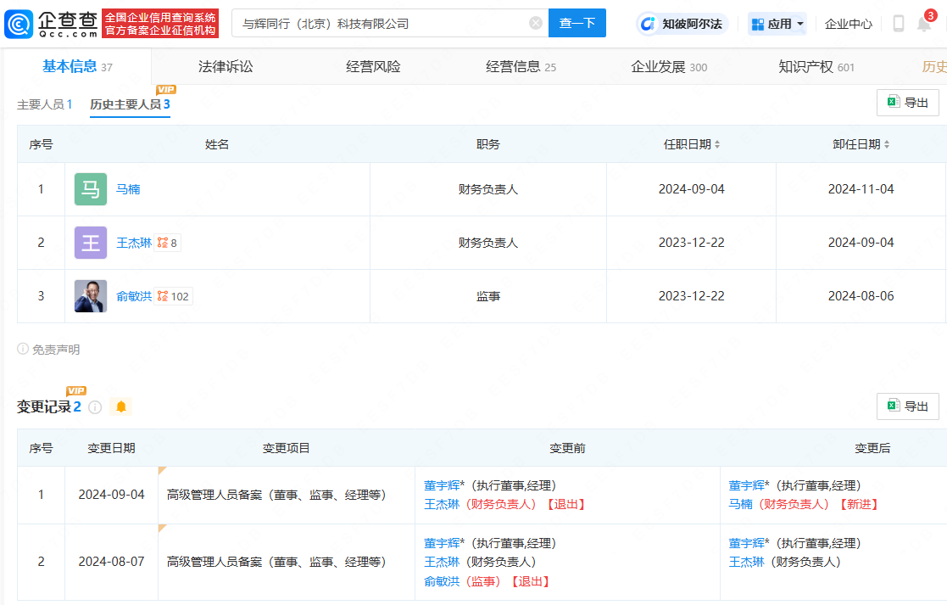This screenshot has height=605, width=947.
Task: Open 董宇辉's profile link
Action: click(x=439, y=485)
